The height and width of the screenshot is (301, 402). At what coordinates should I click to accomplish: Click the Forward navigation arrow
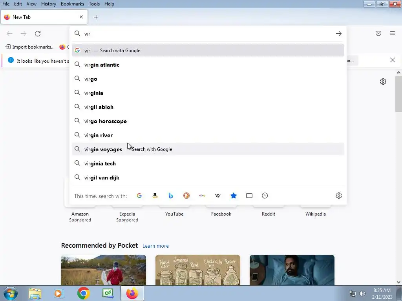tap(24, 34)
